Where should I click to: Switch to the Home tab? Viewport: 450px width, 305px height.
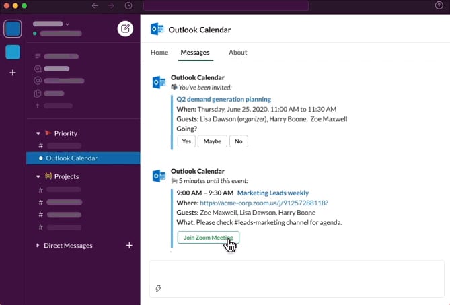159,52
